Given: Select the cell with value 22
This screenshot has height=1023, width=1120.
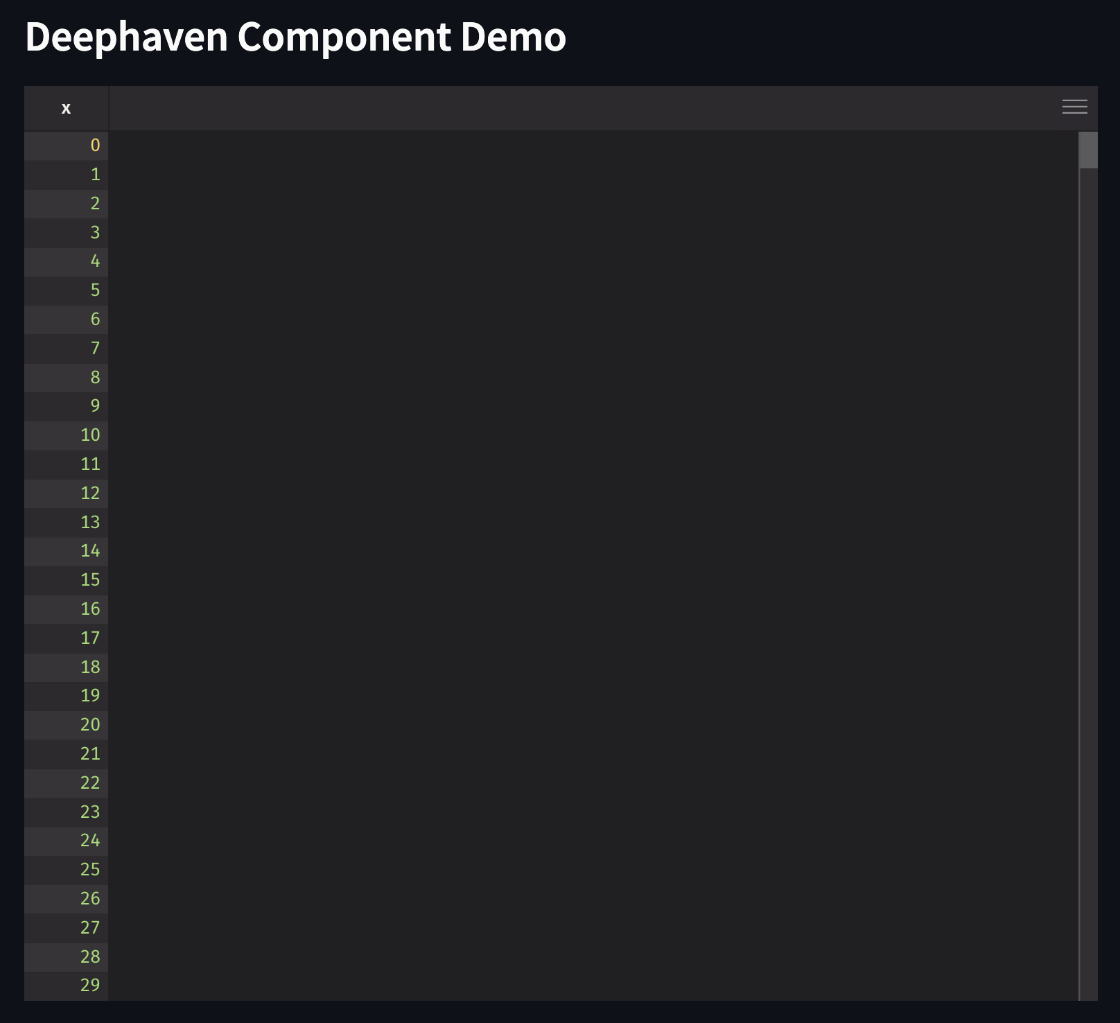Looking at the screenshot, I should (67, 783).
